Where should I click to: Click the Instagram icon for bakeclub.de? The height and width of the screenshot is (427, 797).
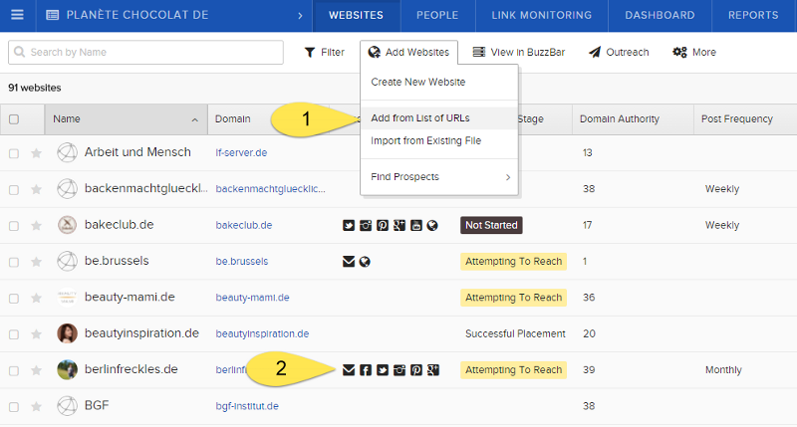click(x=366, y=225)
